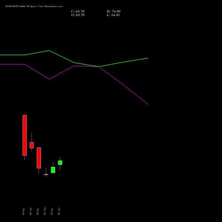Click the BANKNIFTY 54600 PE chart title
222x222 pixels.
click(34, 7)
